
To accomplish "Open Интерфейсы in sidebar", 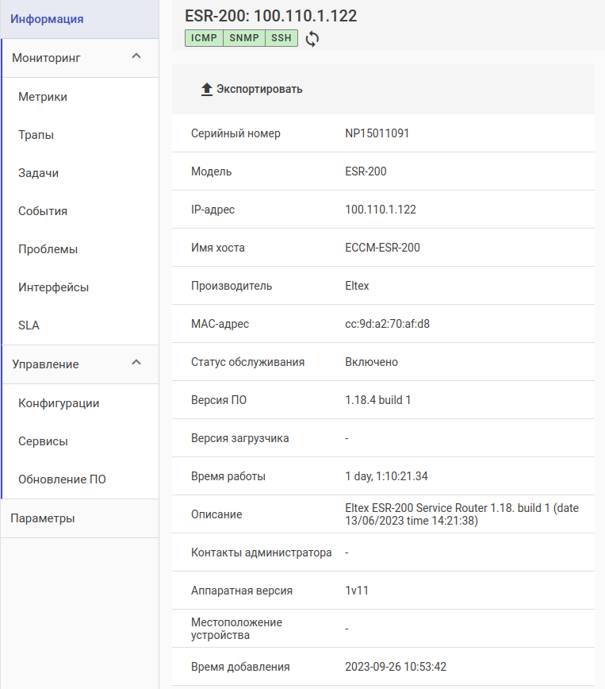I will click(x=54, y=287).
